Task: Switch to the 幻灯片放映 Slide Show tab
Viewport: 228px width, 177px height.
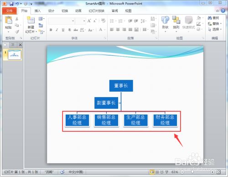Action: 97,11
